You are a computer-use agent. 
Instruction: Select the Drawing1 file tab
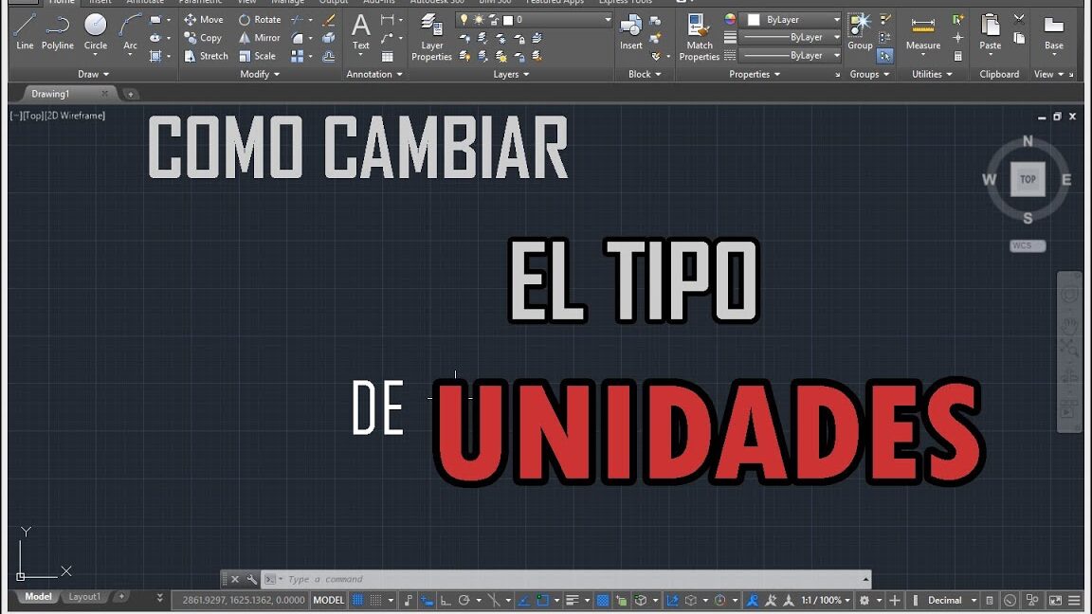[x=51, y=94]
